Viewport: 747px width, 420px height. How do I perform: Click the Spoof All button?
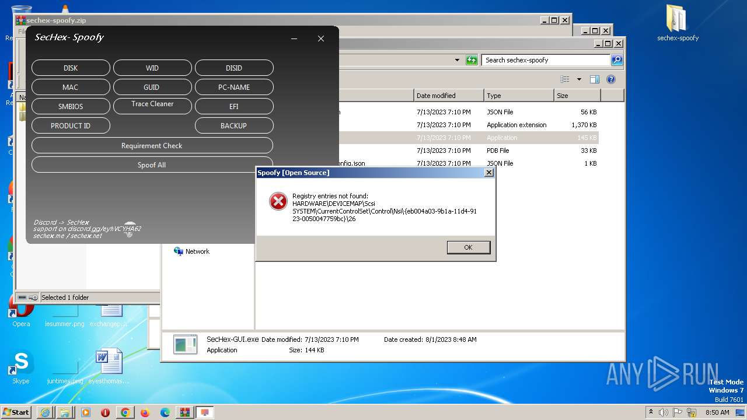(x=152, y=164)
